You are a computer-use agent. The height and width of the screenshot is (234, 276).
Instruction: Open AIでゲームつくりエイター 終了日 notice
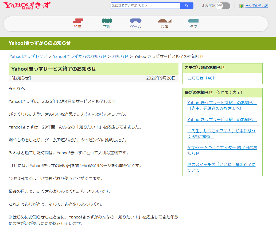[x=222, y=150]
